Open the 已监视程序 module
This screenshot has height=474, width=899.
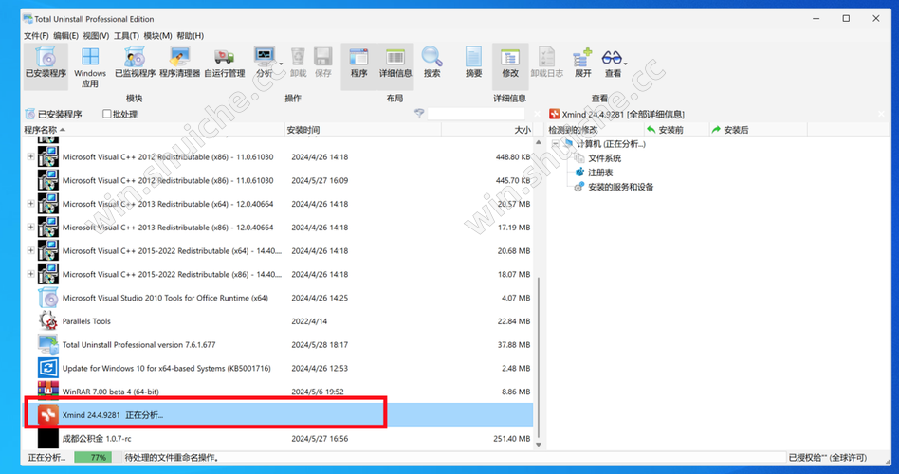click(x=136, y=64)
